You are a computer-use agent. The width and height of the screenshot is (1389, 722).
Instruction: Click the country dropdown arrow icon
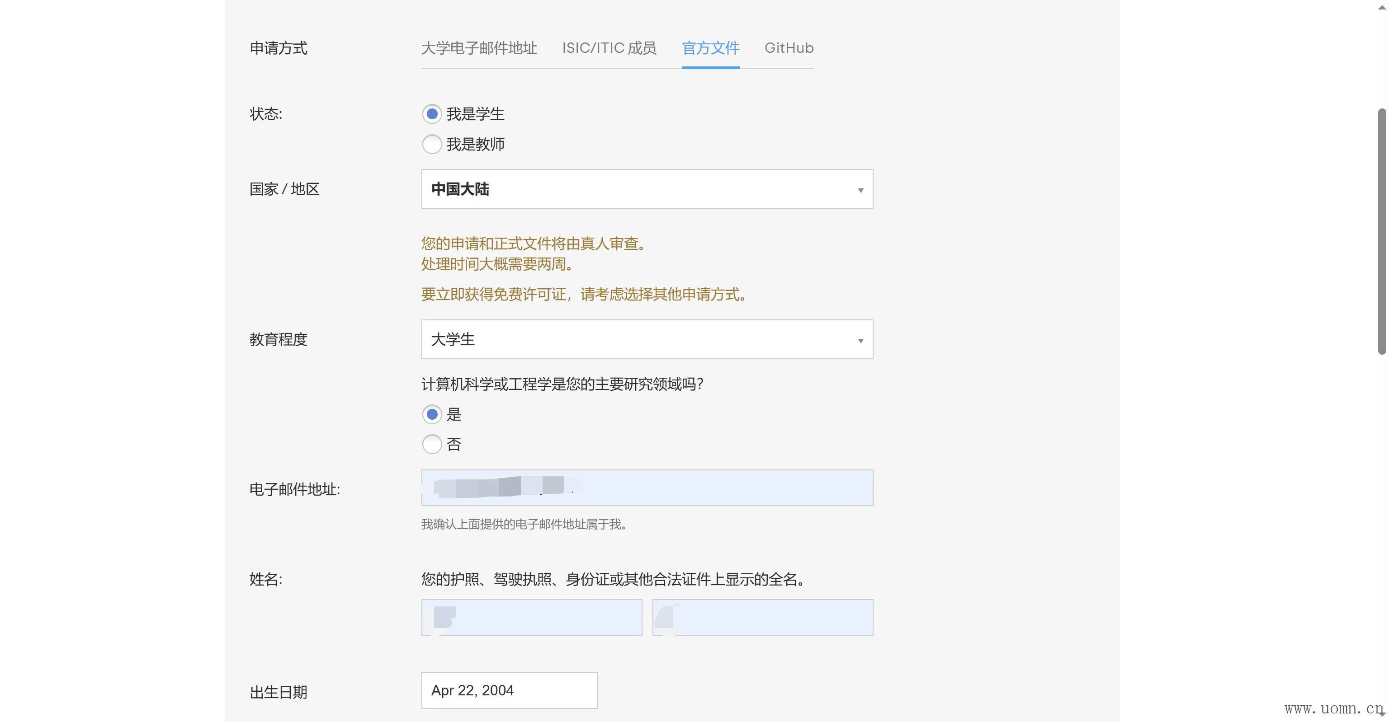860,190
